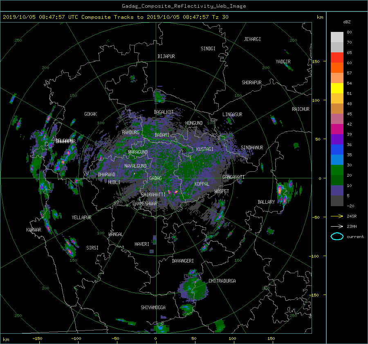Pick the magenta 39 dBZ color swatch

(x=337, y=129)
